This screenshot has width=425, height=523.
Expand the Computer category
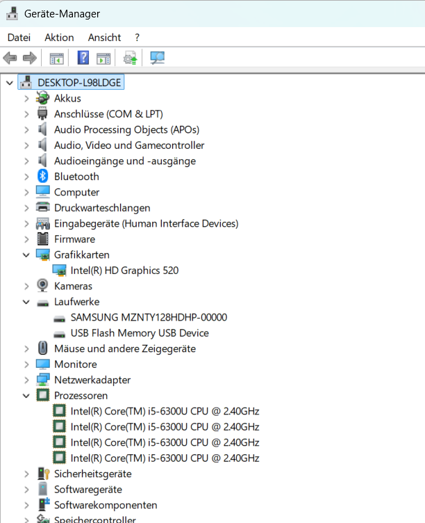click(x=26, y=193)
